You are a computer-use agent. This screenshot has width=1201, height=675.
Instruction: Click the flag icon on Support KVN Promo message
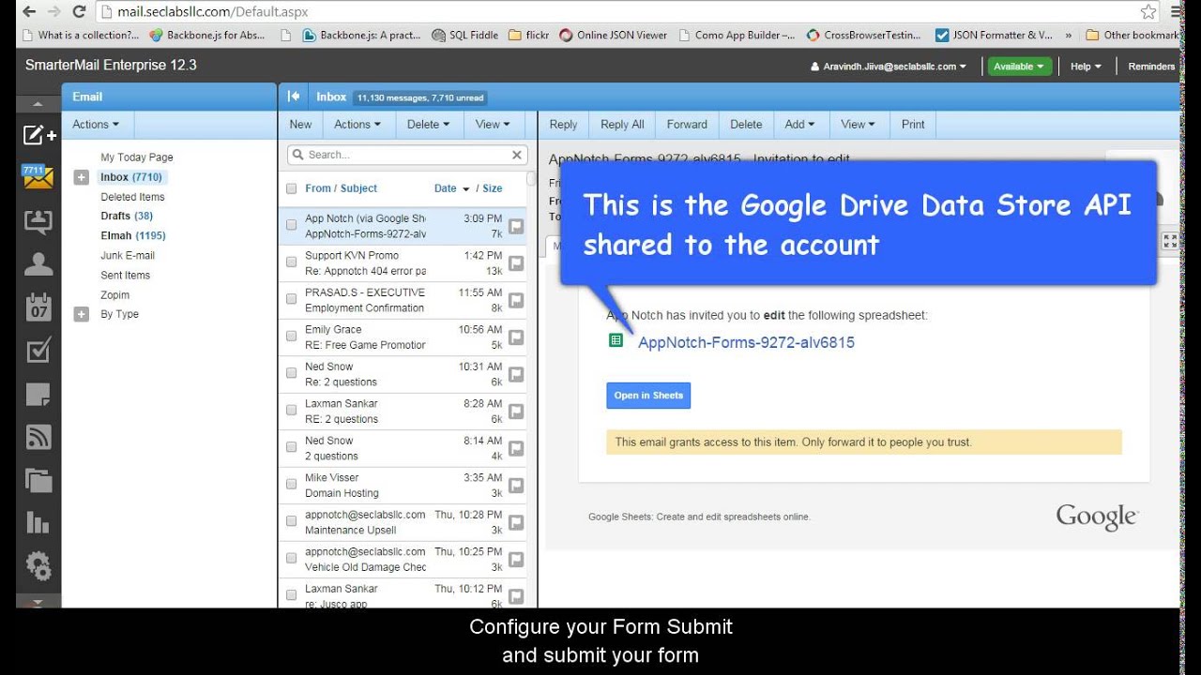(516, 263)
